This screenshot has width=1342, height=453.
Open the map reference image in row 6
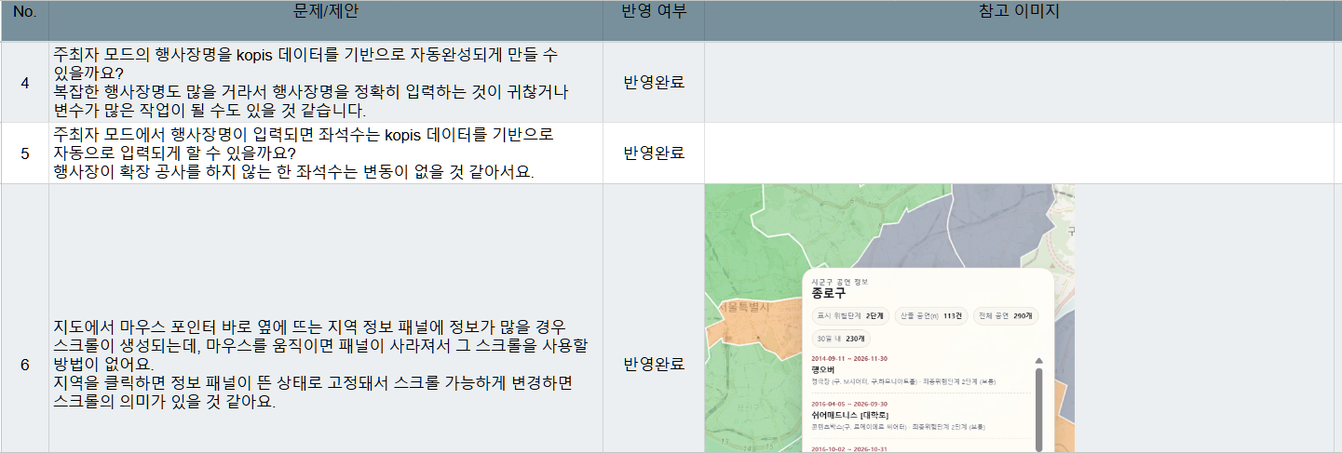coord(889,318)
